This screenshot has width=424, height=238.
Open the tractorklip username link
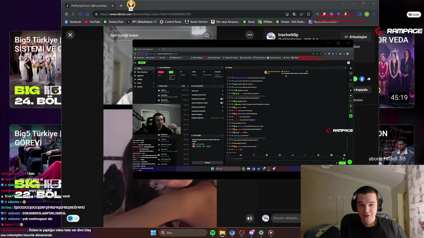(x=288, y=35)
